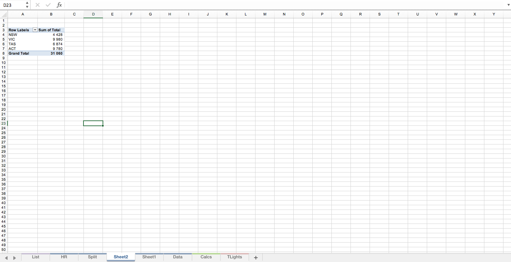511x262 pixels.
Task: Click the confirm entry checkmark icon
Action: click(48, 5)
